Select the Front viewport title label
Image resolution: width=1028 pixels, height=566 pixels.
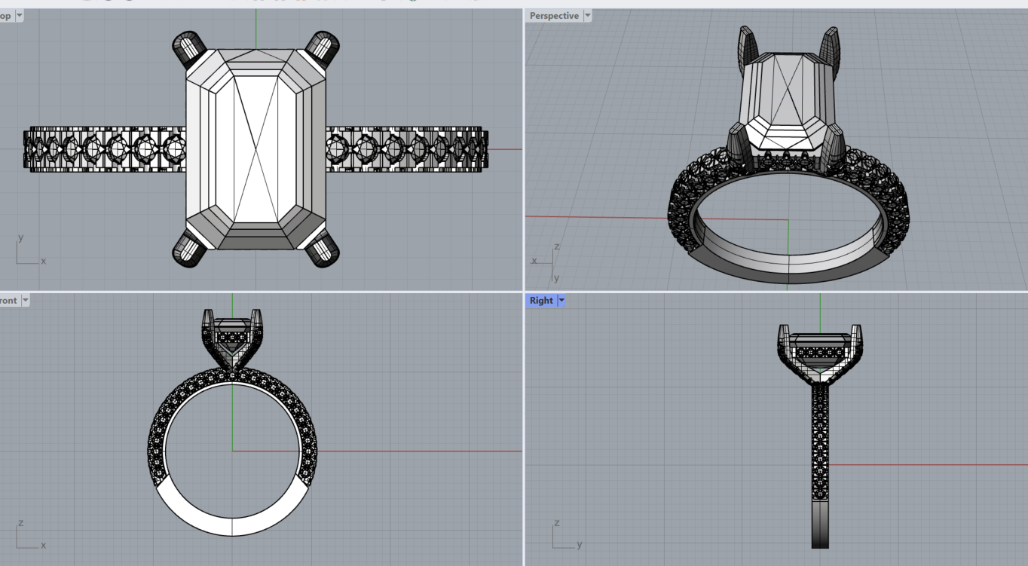coord(8,301)
